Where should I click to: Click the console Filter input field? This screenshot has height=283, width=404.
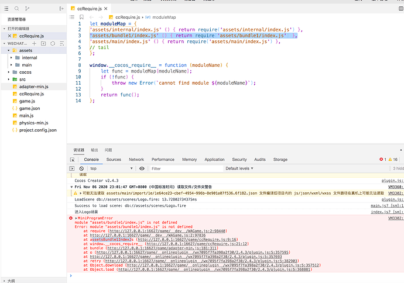tap(187, 168)
